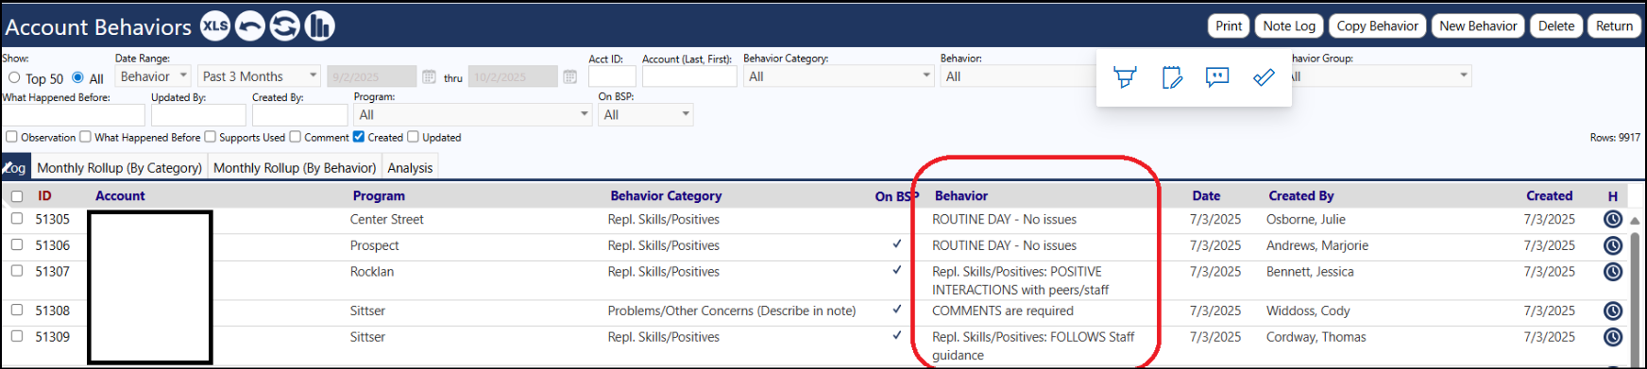1647x369 pixels.
Task: Open the history clock icon for row 51305
Action: click(x=1613, y=219)
